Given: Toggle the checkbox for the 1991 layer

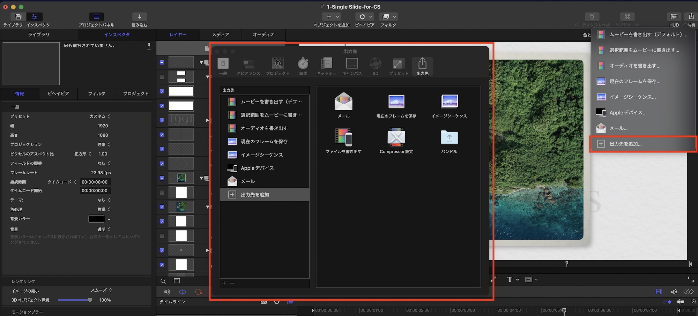Looking at the screenshot, I should coord(162,120).
